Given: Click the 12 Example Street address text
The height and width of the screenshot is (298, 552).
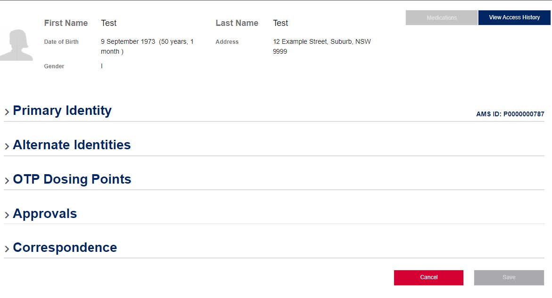Looking at the screenshot, I should pyautogui.click(x=321, y=46).
